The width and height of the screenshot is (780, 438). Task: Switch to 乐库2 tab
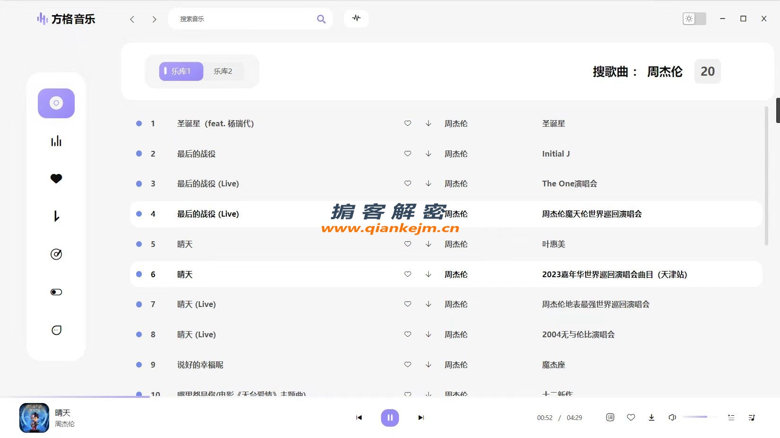click(x=223, y=71)
